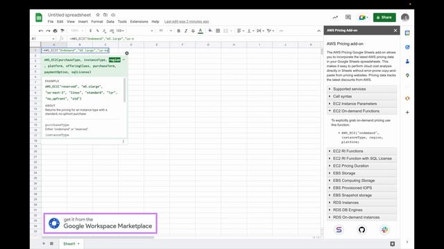Open the text rotation dropdown
Screen dimensions: 444x249
coord(271,30)
